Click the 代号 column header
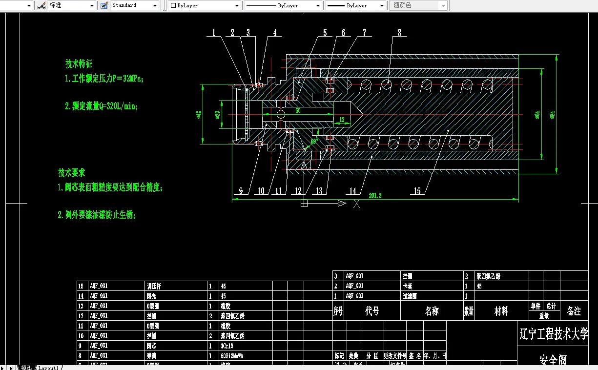The image size is (598, 370). [372, 311]
